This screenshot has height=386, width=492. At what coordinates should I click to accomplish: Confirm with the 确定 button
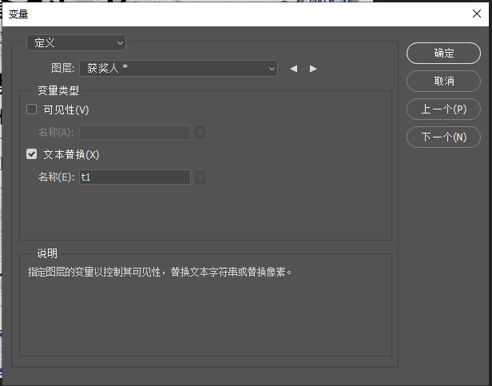pyautogui.click(x=443, y=53)
